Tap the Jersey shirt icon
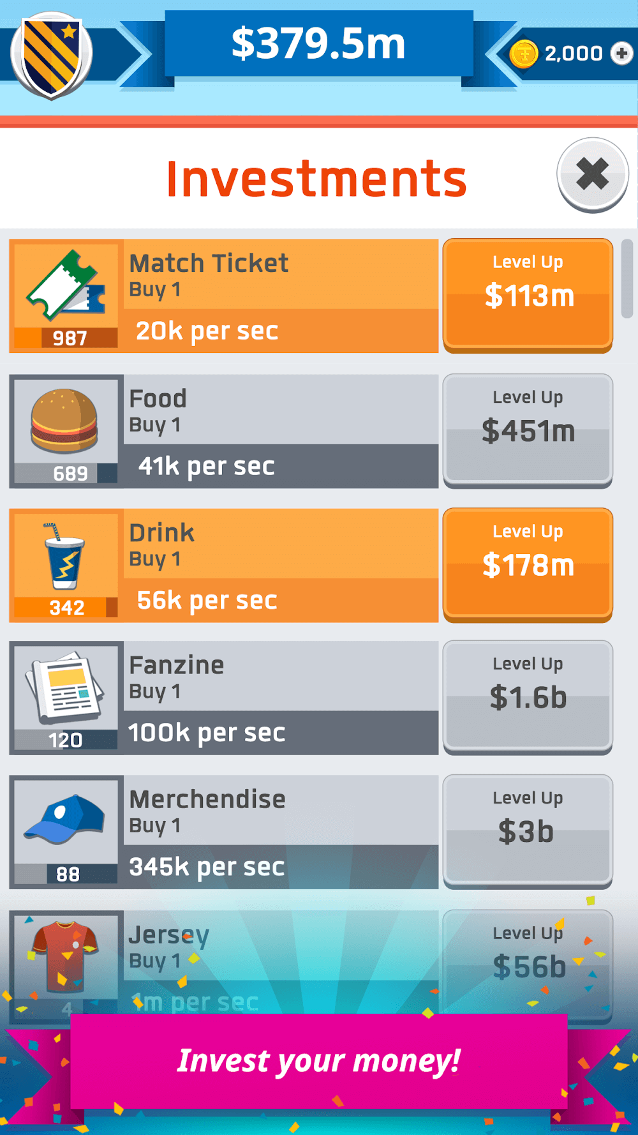This screenshot has width=638, height=1135. pos(65,956)
